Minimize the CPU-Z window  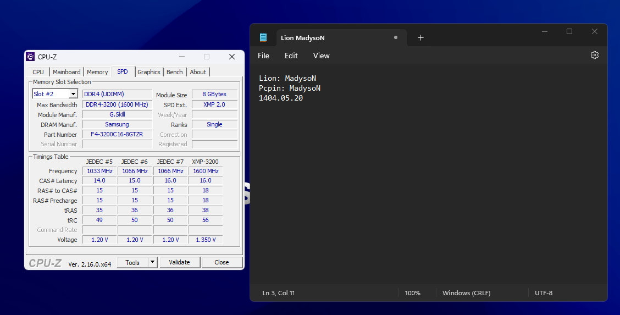(x=182, y=57)
